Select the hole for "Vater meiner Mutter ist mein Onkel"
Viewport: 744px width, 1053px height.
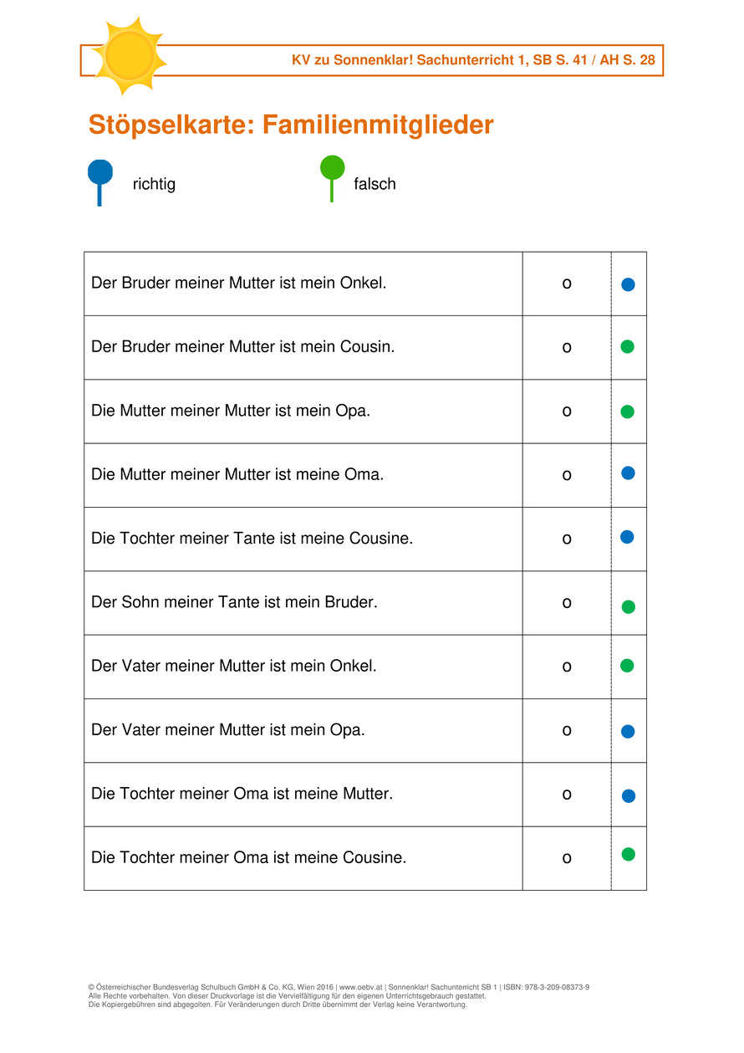[567, 667]
